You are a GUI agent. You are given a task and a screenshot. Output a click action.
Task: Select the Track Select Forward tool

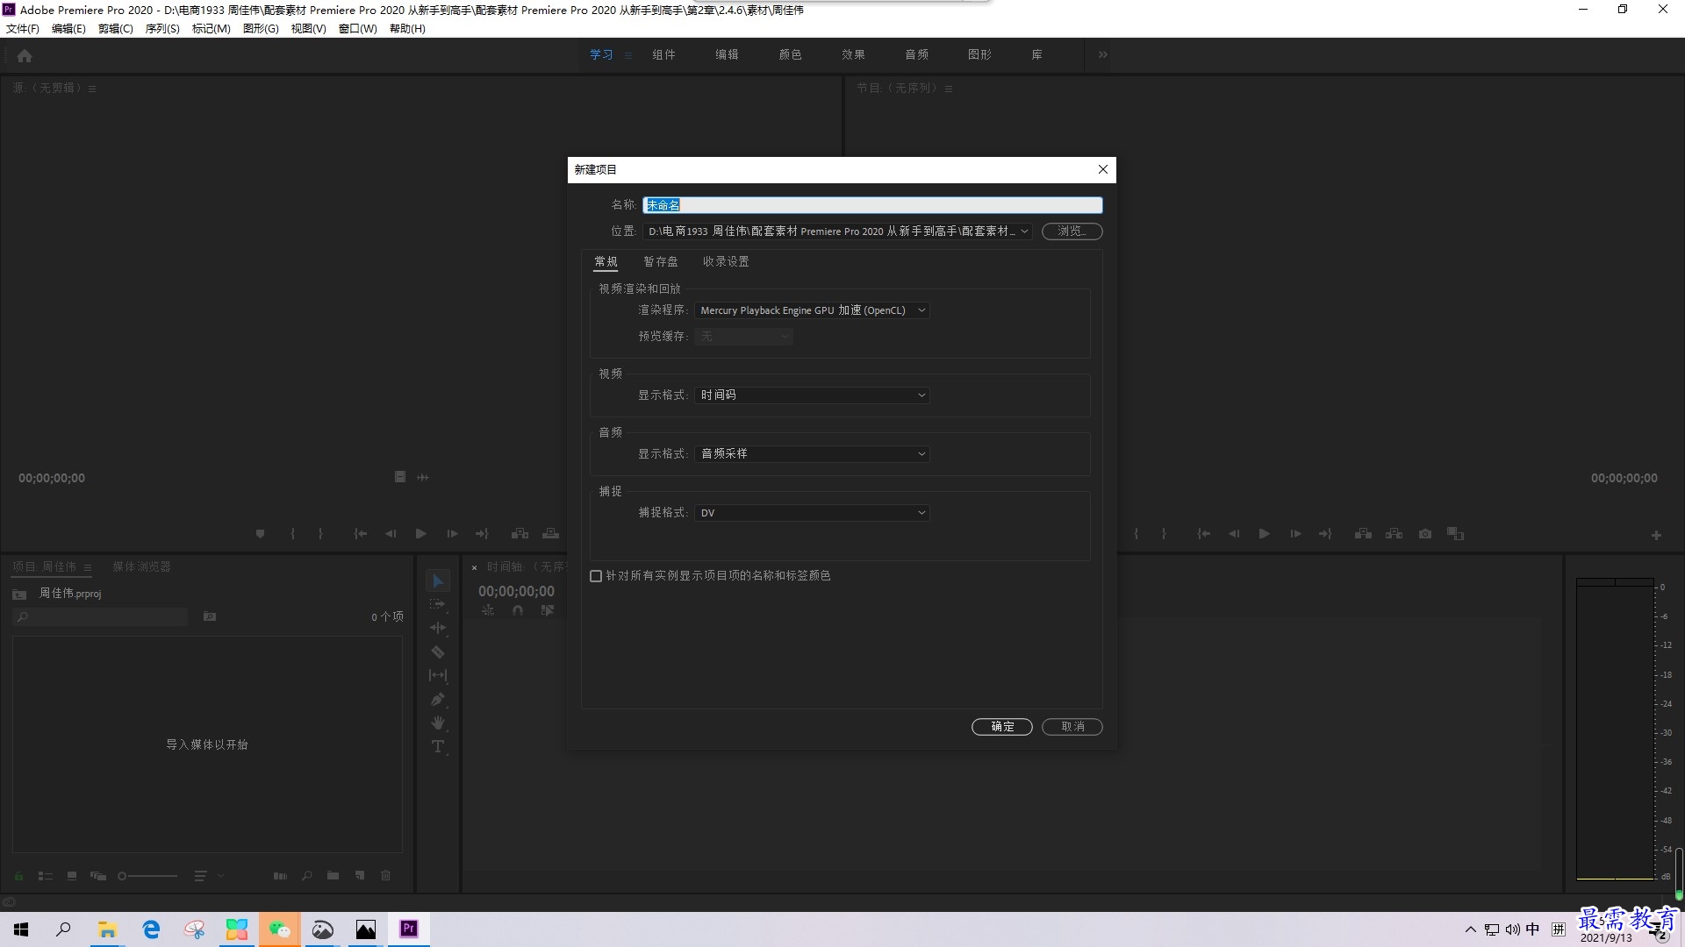(438, 605)
